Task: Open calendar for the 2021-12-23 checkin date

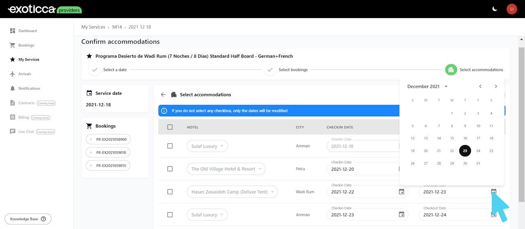Action: (x=402, y=215)
